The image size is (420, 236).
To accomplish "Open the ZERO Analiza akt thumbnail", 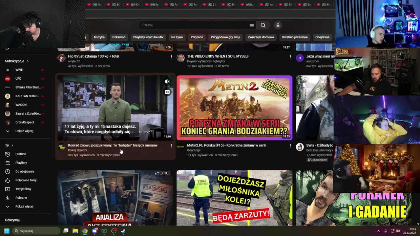I will coord(115,198).
